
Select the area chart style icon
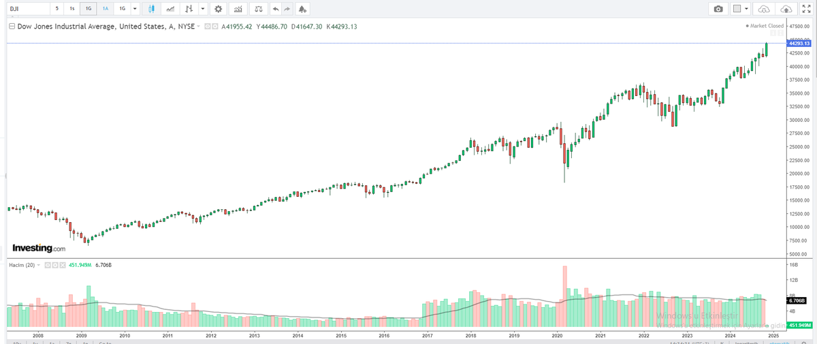point(170,9)
